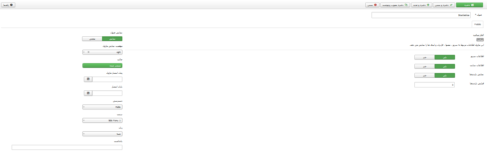The height and width of the screenshot is (155, 487).
Task: Clear the 'right' position selection
Action: pos(88,52)
